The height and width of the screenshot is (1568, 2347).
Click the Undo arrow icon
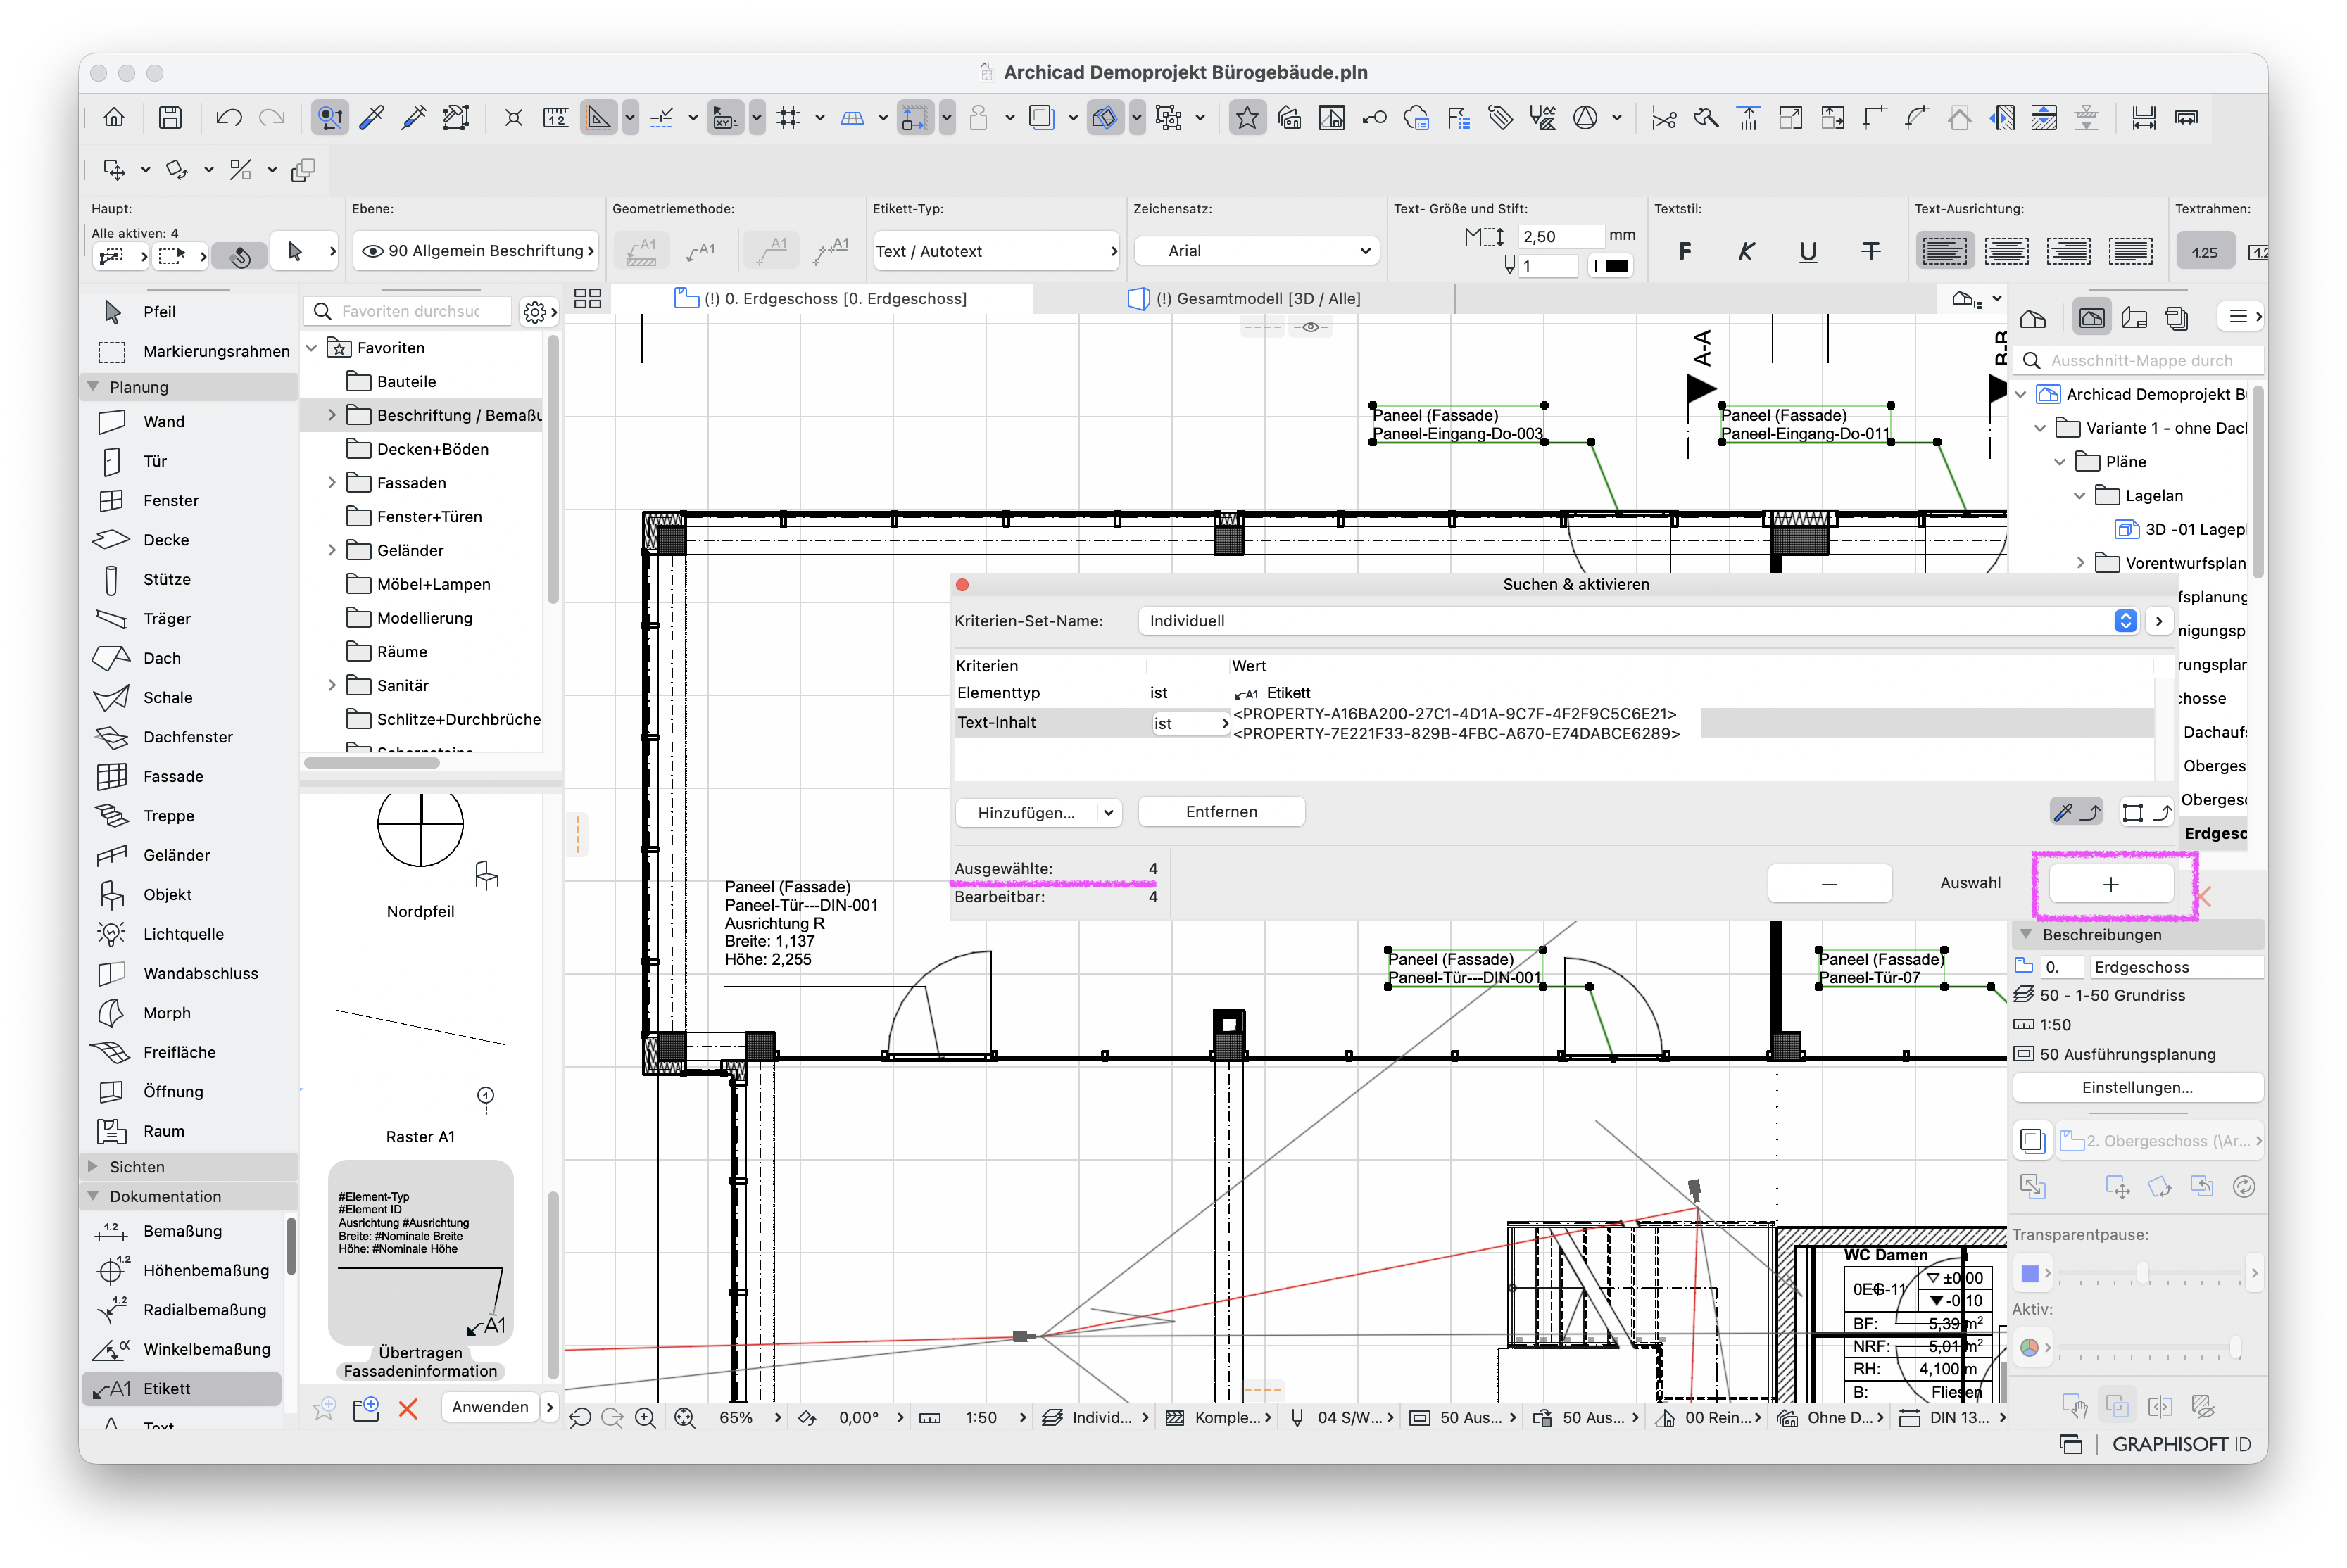229,118
